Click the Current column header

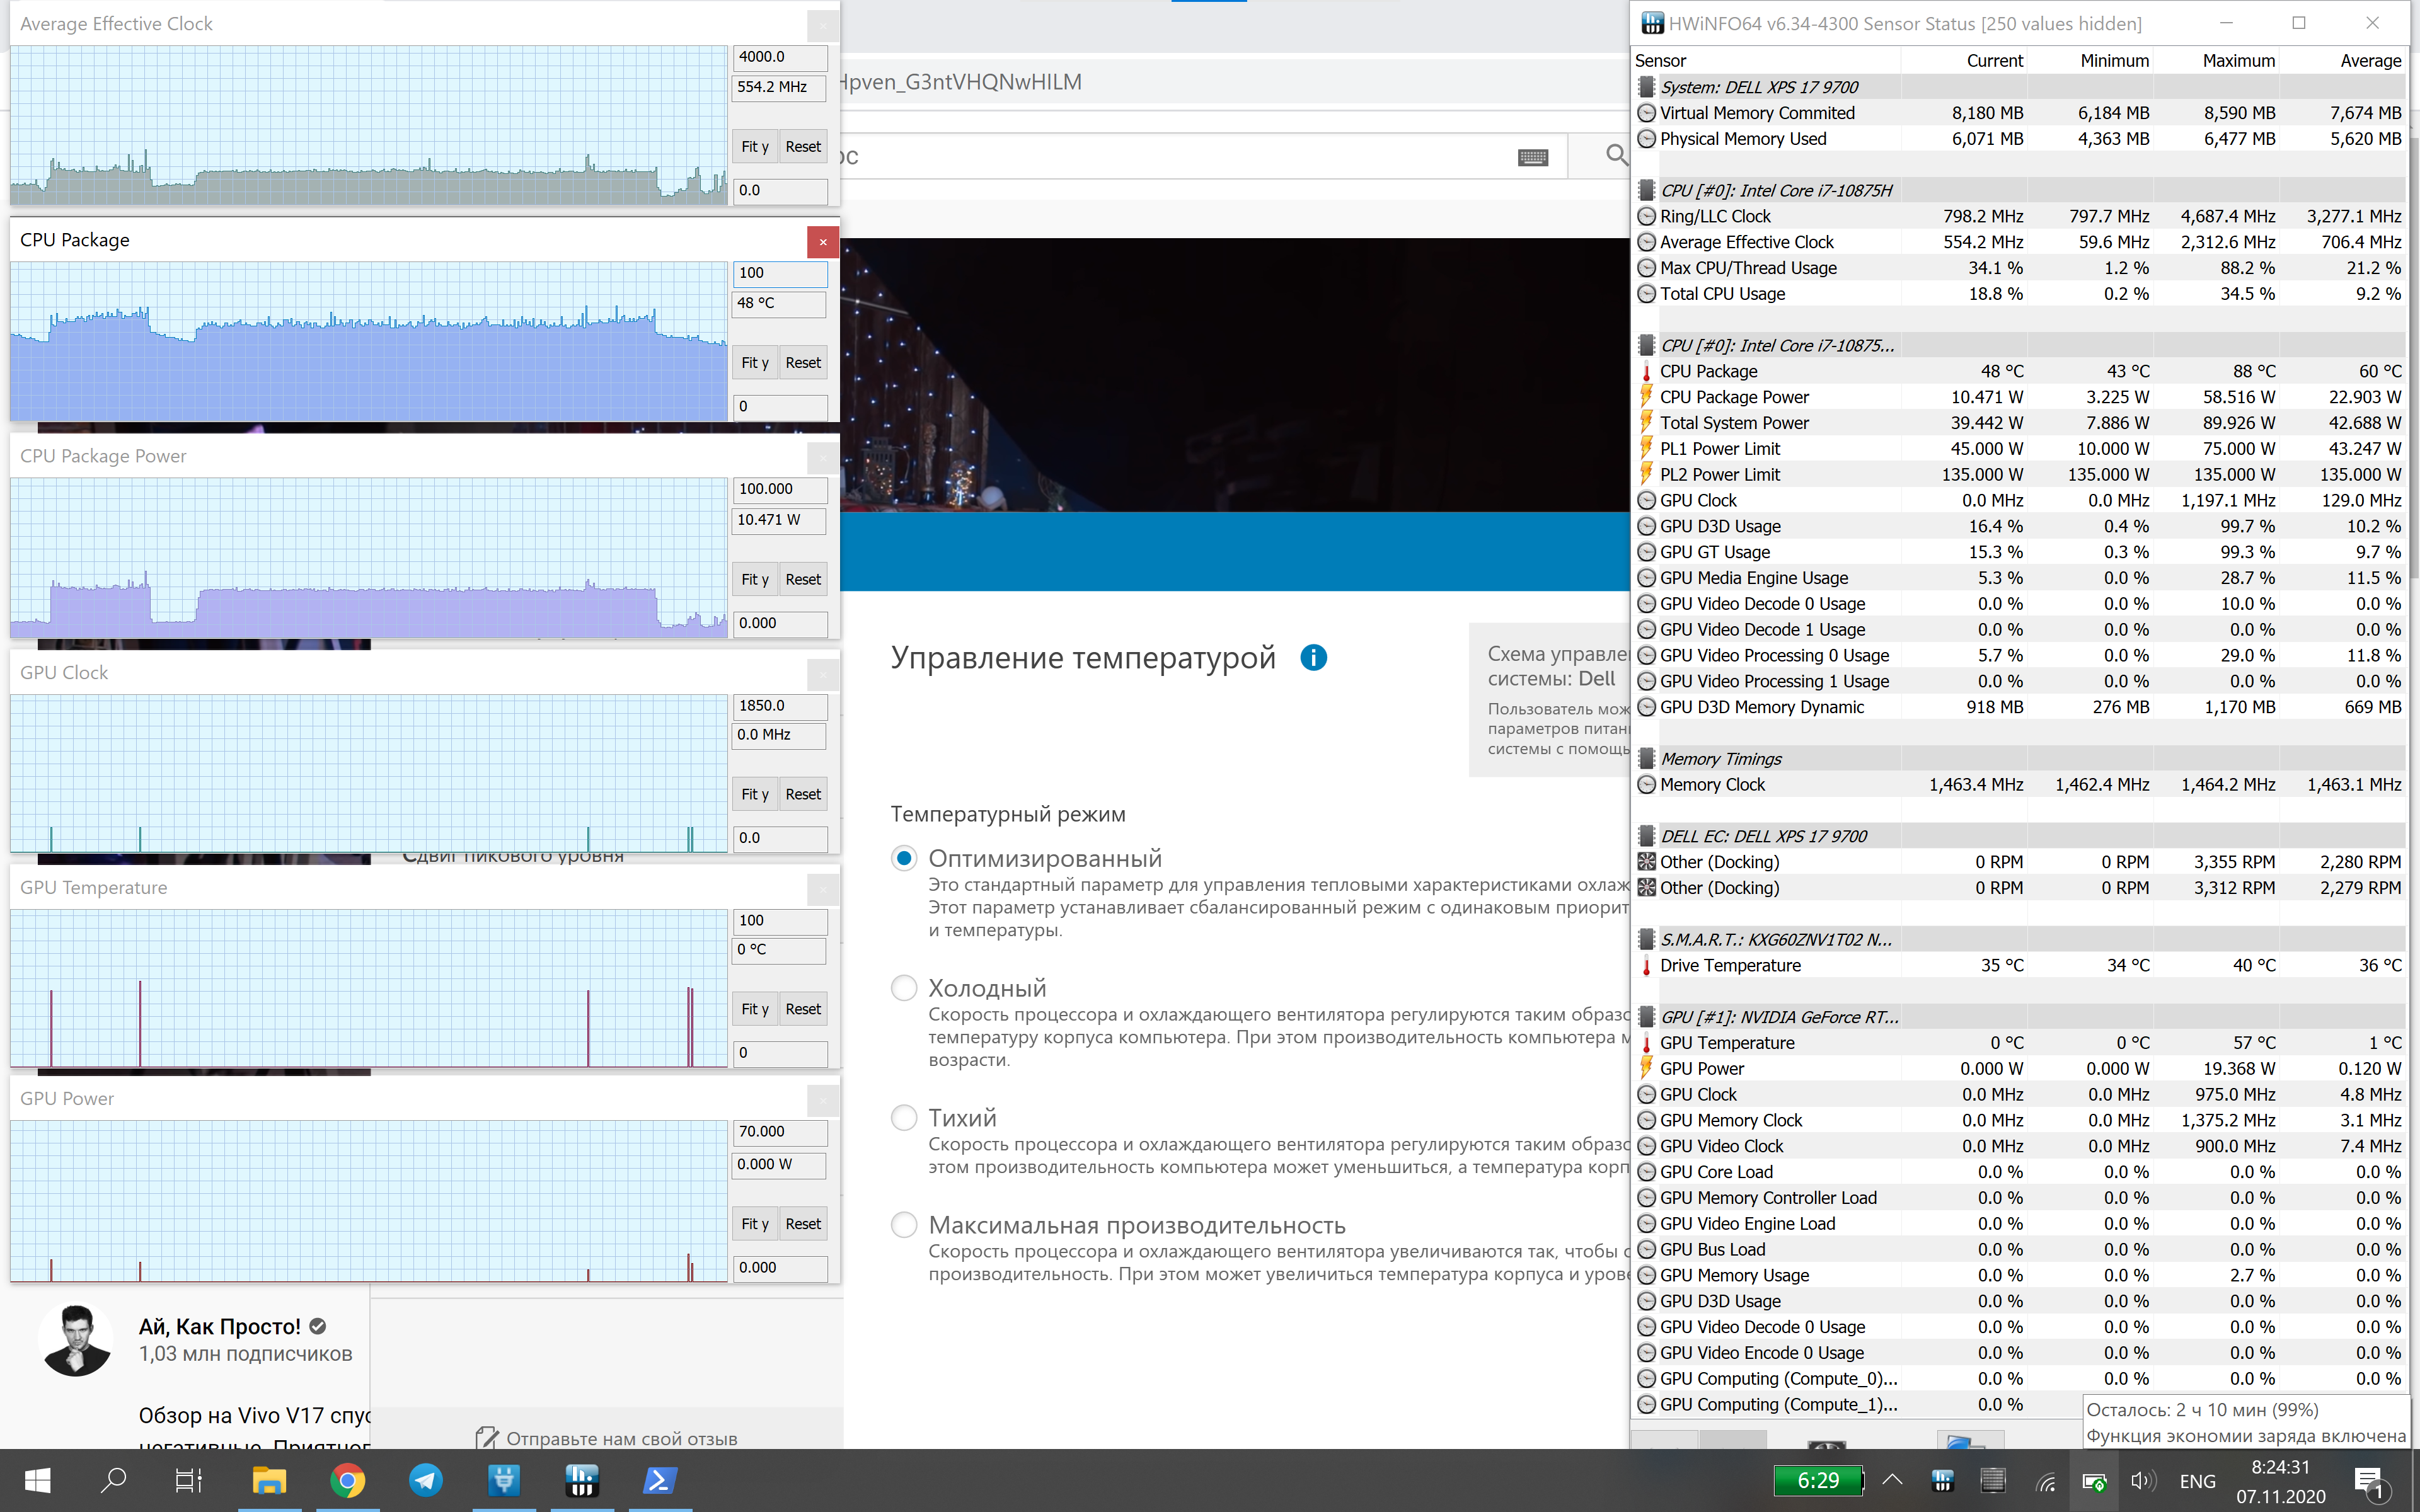pyautogui.click(x=1994, y=61)
